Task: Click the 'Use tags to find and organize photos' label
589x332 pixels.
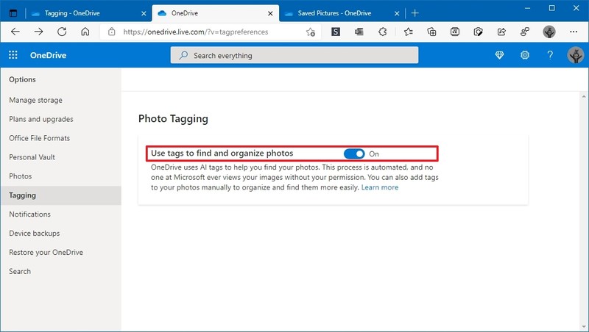Action: pos(222,154)
